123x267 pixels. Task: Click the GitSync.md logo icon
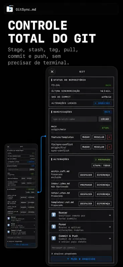point(10,9)
